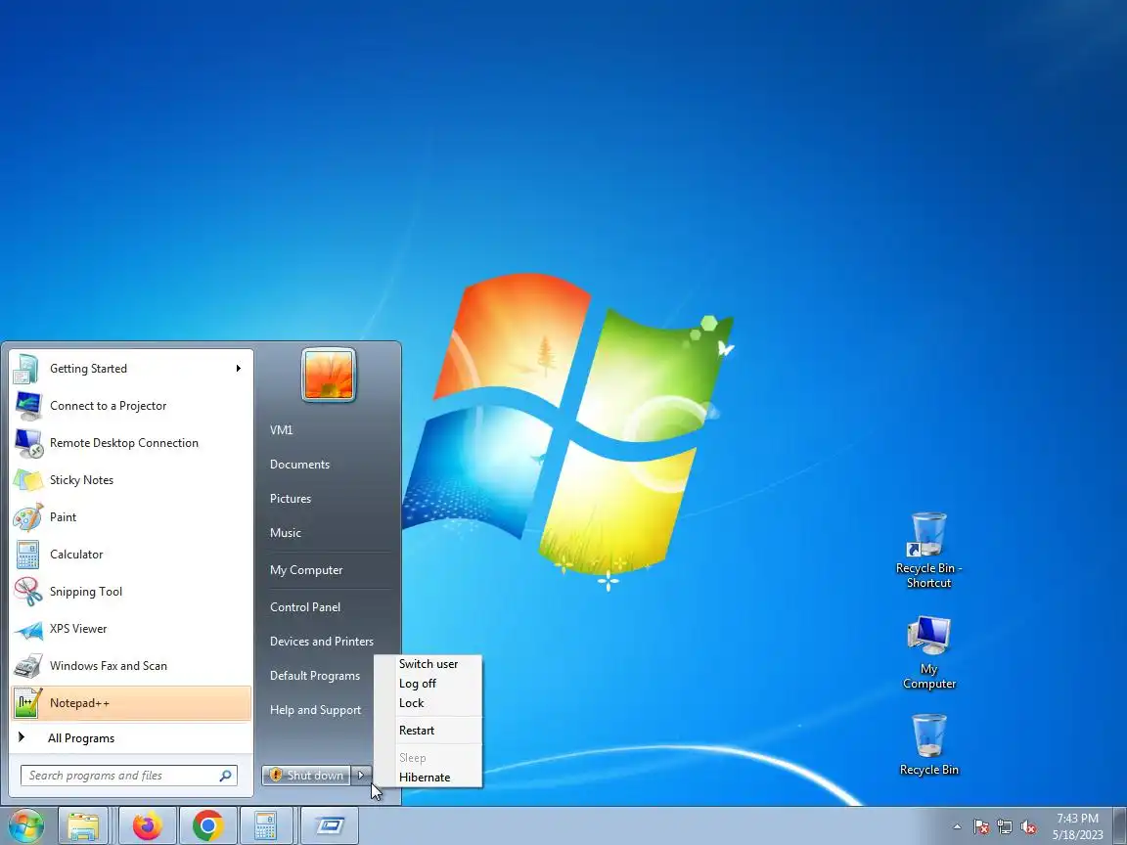Click the Show desktop strip
This screenshot has width=1127, height=845.
tap(1120, 826)
